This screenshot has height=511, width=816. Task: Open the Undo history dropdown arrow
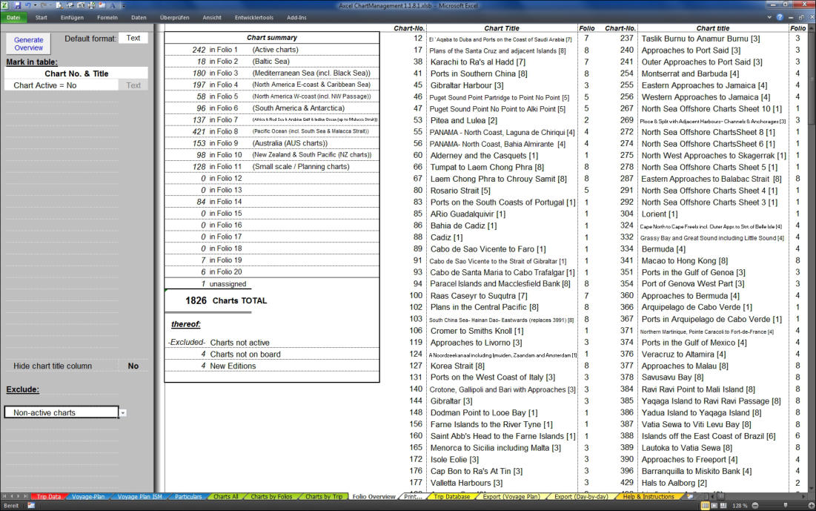point(34,4)
